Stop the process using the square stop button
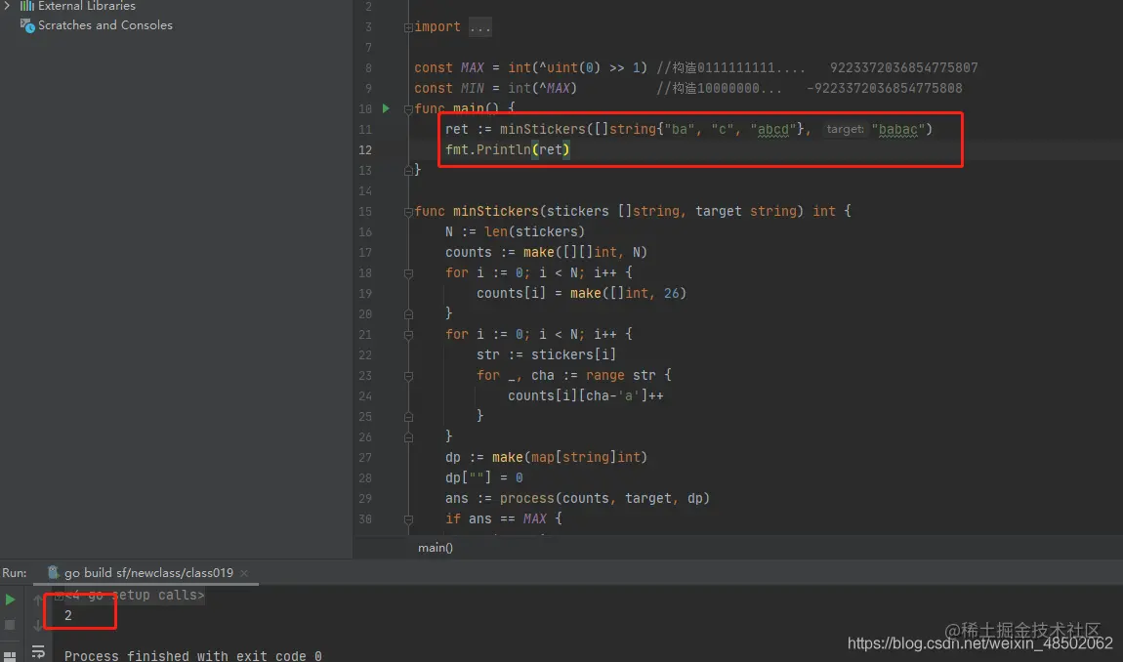 point(10,625)
